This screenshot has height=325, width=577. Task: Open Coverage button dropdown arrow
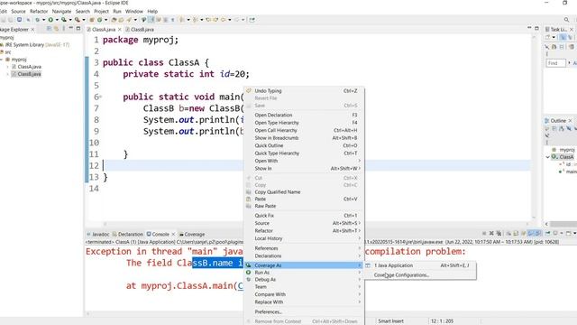point(70,20)
